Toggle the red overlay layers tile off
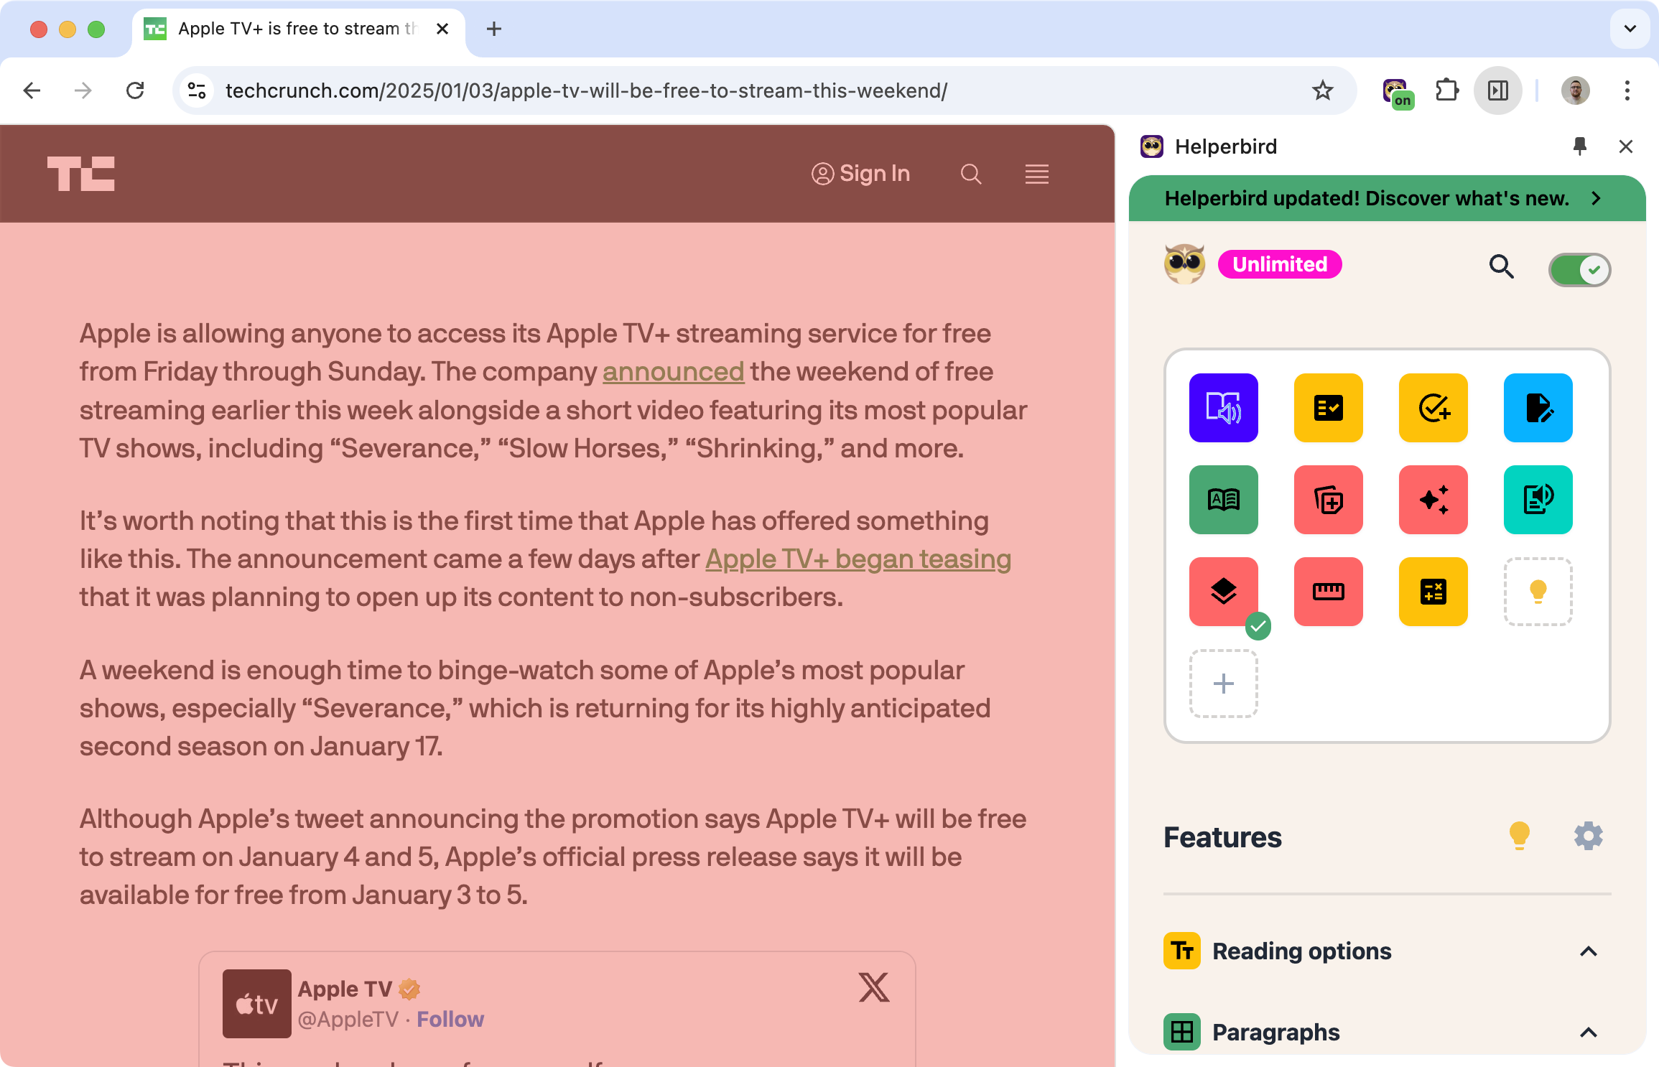The height and width of the screenshot is (1067, 1659). click(x=1223, y=591)
